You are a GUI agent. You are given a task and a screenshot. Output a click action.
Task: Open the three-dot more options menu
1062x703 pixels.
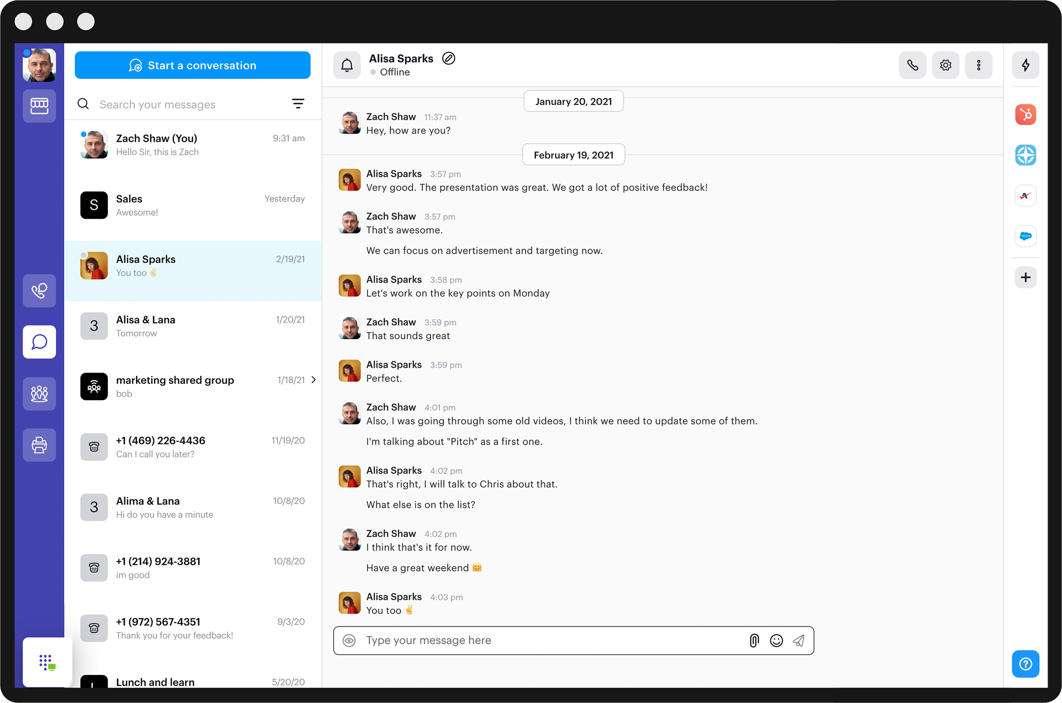click(978, 65)
